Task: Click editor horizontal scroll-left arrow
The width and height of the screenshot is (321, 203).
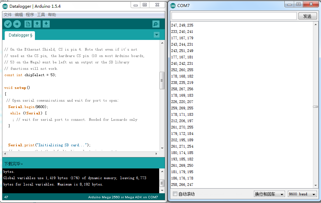Action: (x=5, y=154)
